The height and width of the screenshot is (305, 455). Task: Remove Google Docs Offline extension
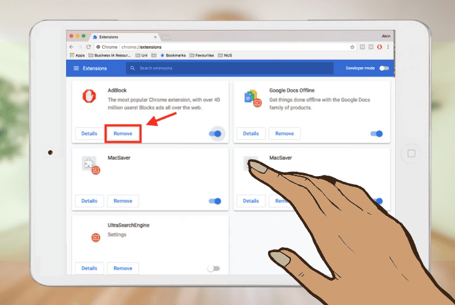point(285,134)
